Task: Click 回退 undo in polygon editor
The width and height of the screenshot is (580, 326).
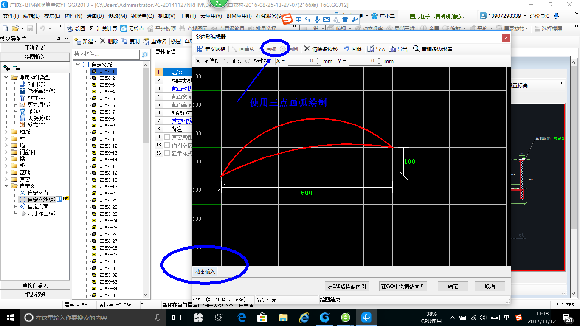Action: (352, 49)
